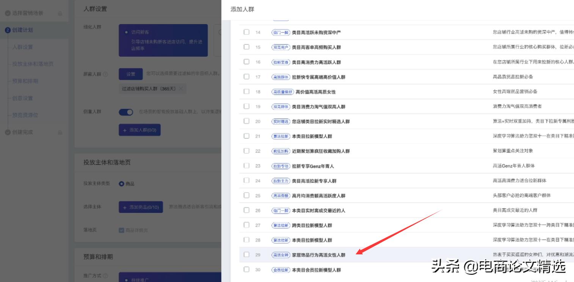574x282 pixels.
Task: Click the 设置 button for blocked audiences
Action: pyautogui.click(x=130, y=74)
